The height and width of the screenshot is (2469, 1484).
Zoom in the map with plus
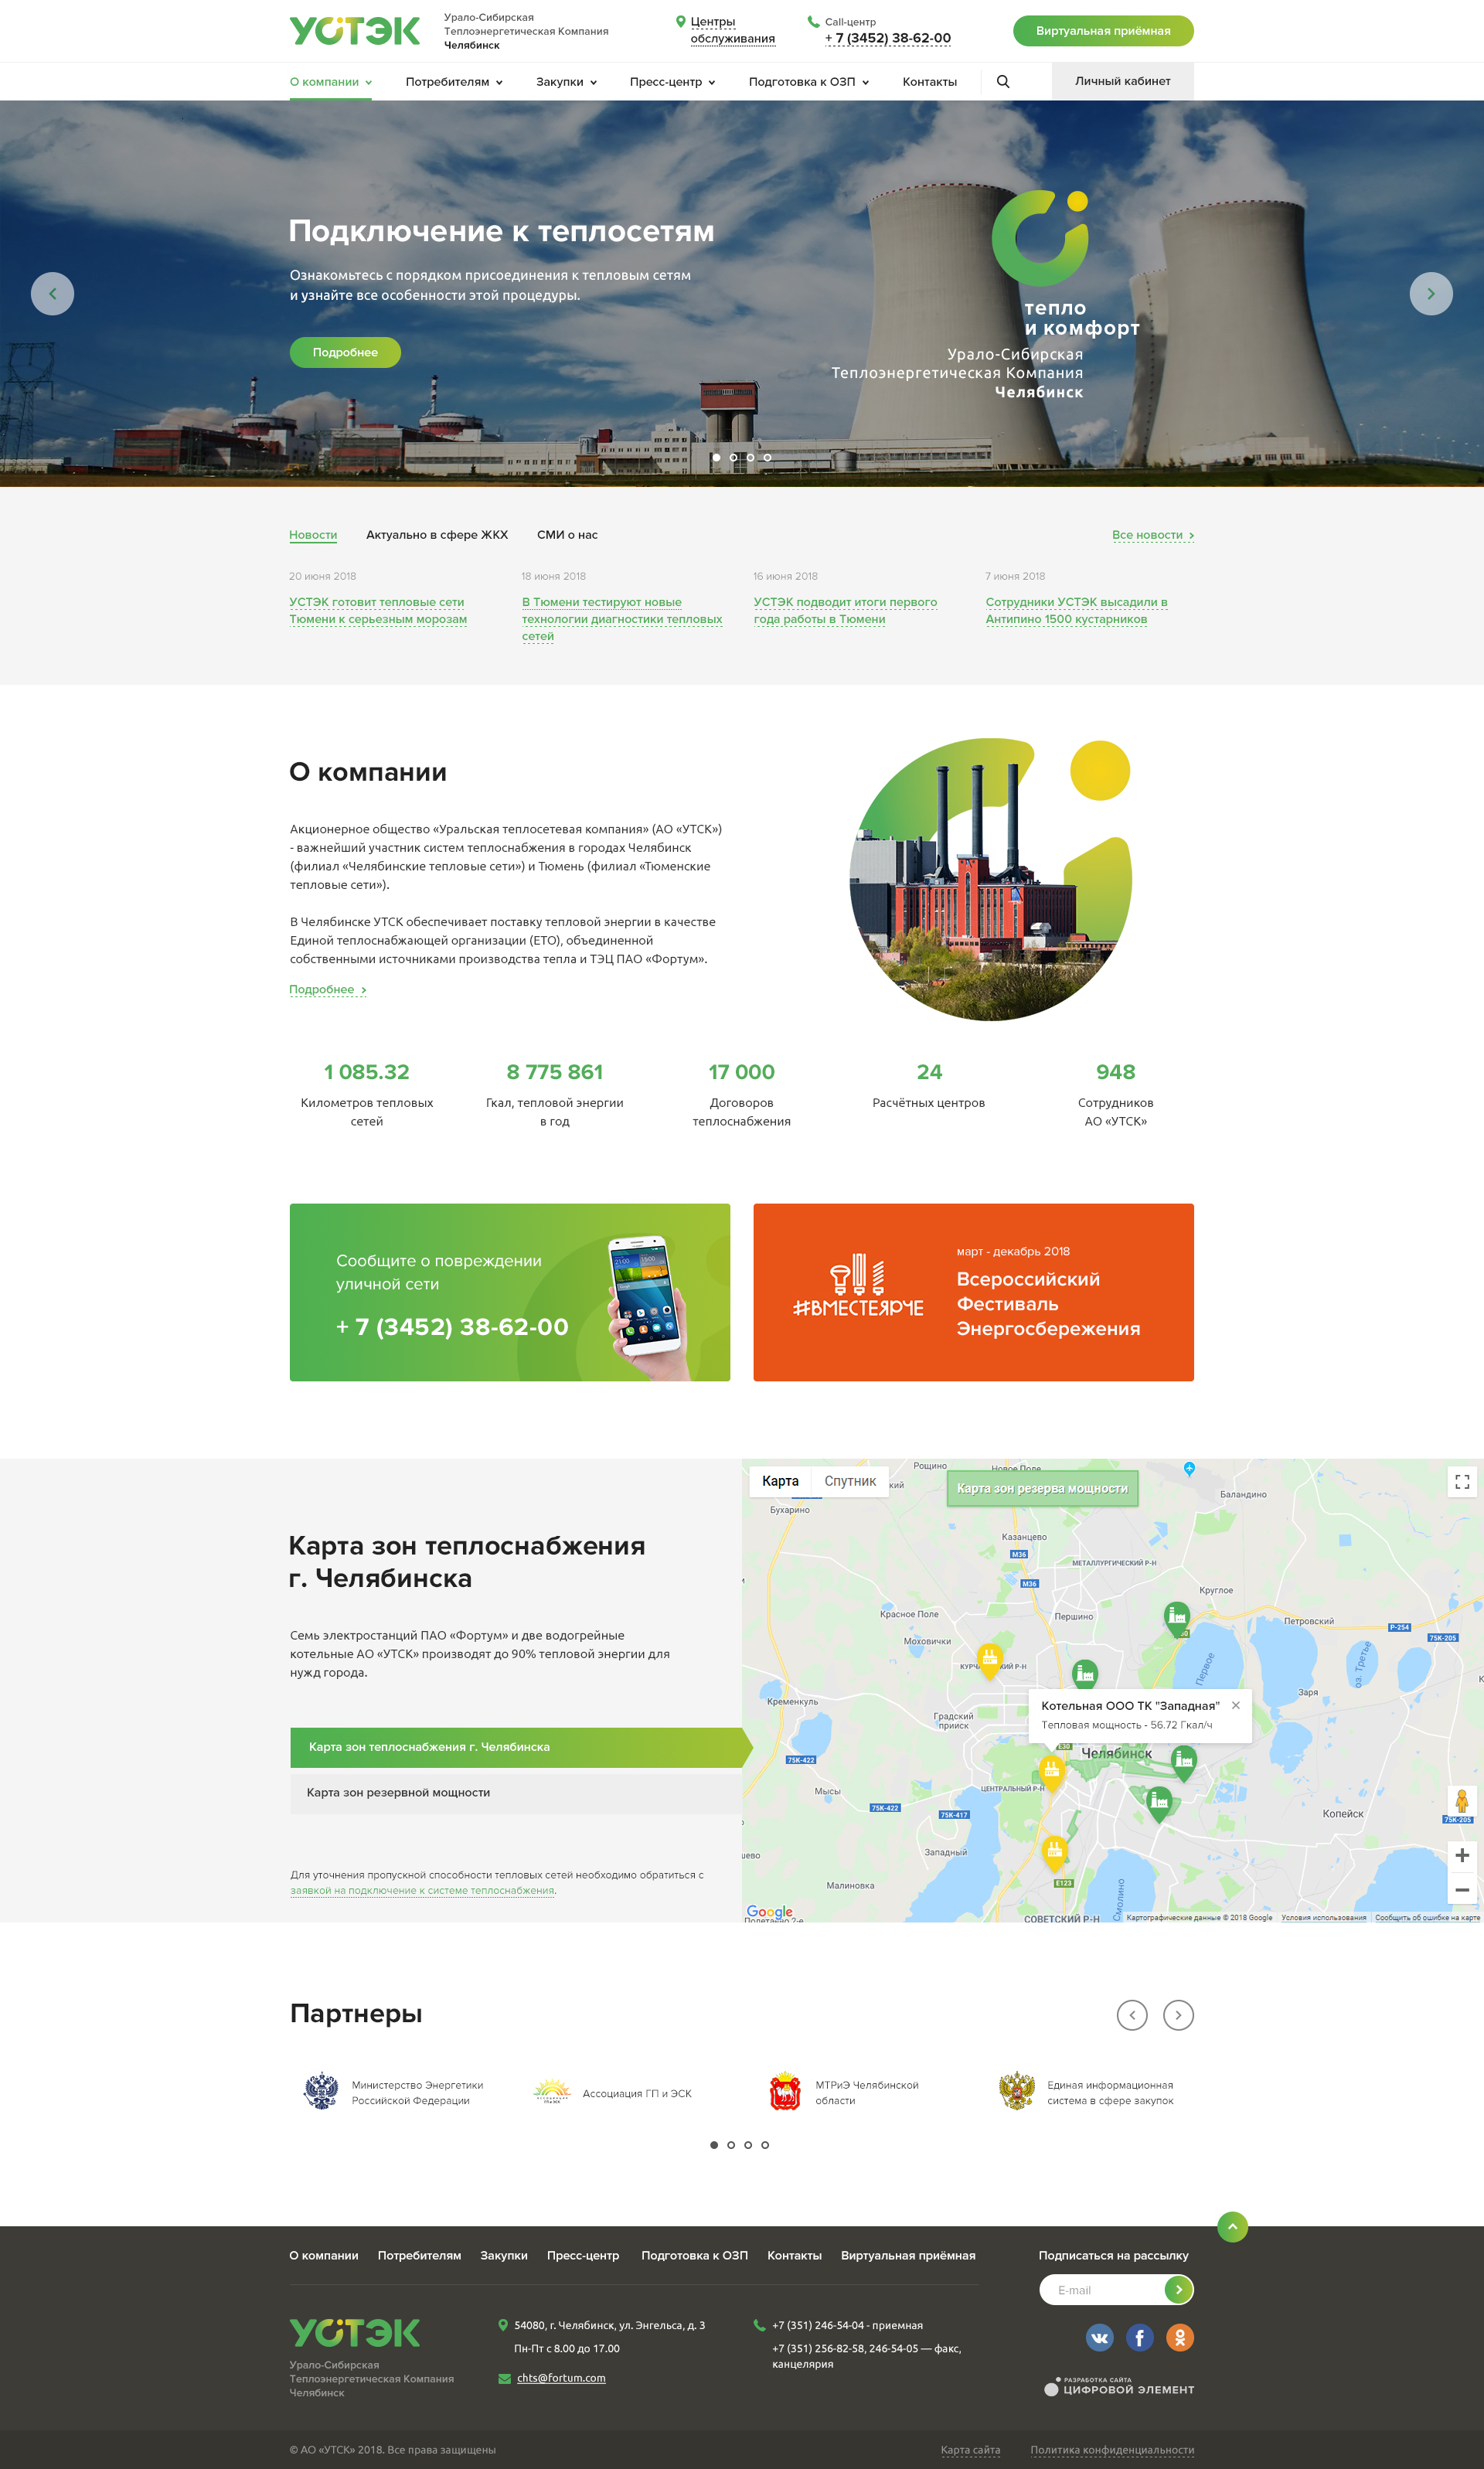[x=1462, y=1855]
